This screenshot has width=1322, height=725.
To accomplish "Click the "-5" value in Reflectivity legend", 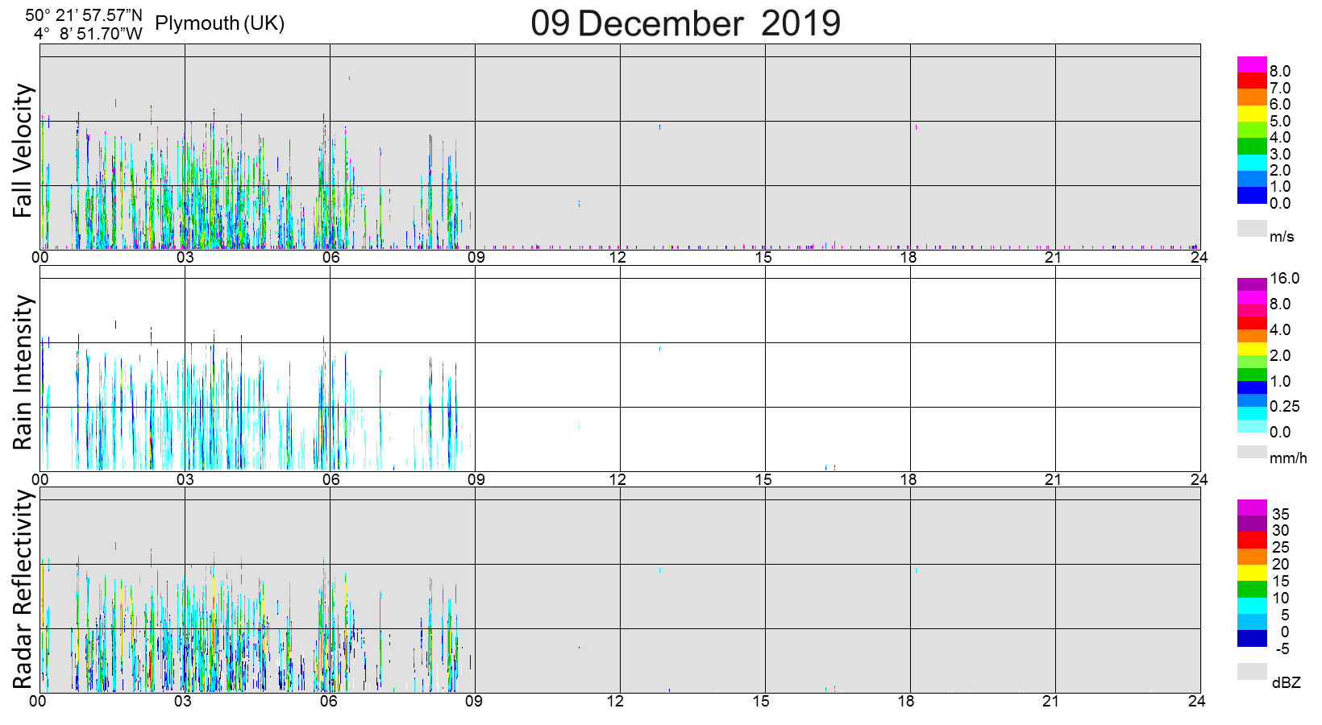I will click(1283, 648).
